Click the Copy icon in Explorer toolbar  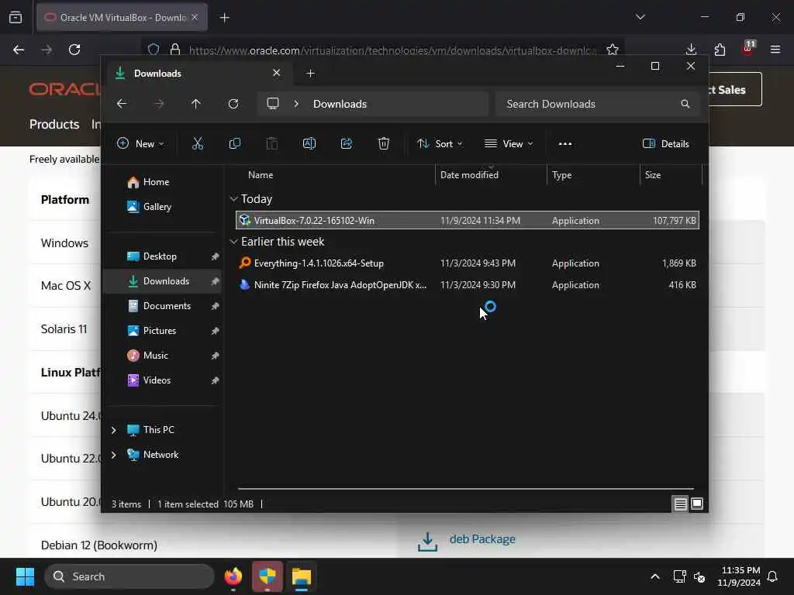click(x=234, y=143)
